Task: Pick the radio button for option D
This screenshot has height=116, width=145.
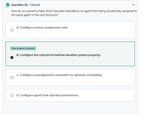Action: tap(12, 95)
